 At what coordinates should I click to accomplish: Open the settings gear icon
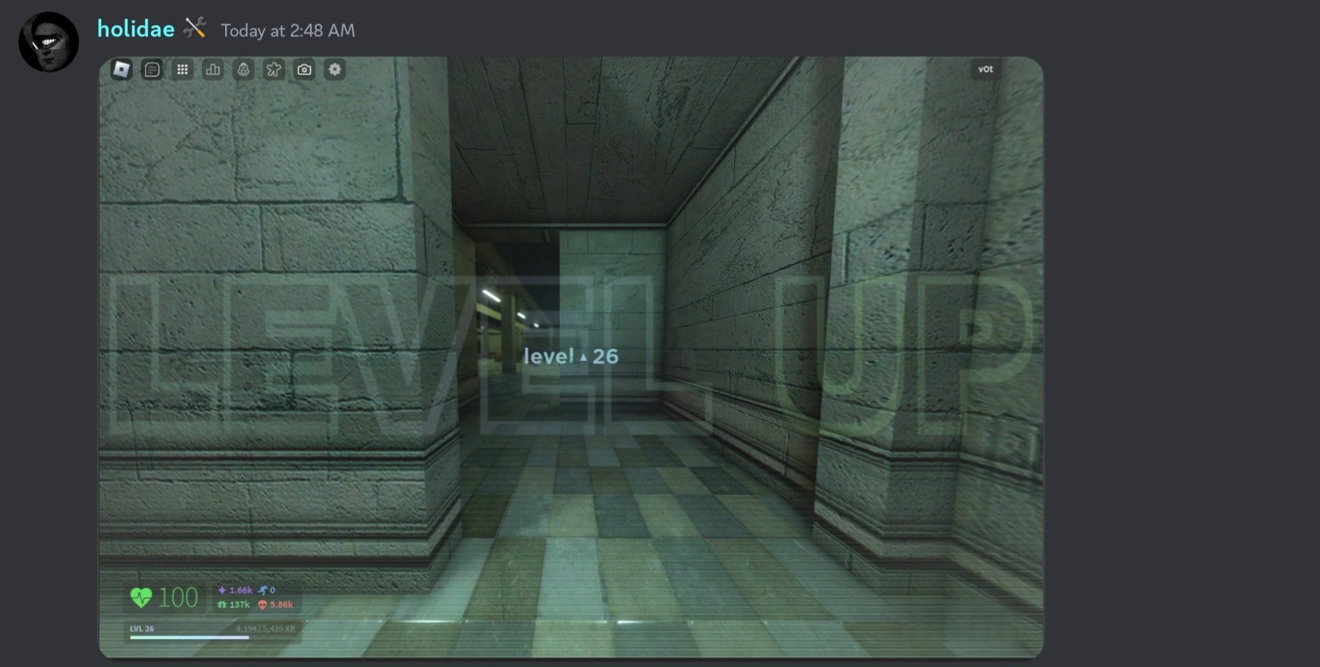click(x=335, y=69)
